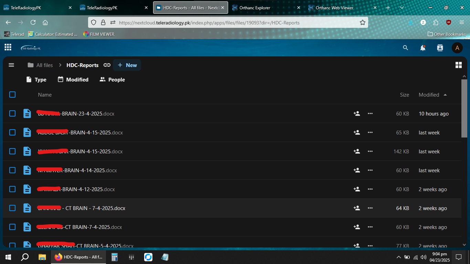Open sharing for the 10 hours ago file

(356, 113)
